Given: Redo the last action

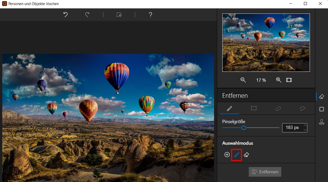Looking at the screenshot, I should tap(87, 15).
